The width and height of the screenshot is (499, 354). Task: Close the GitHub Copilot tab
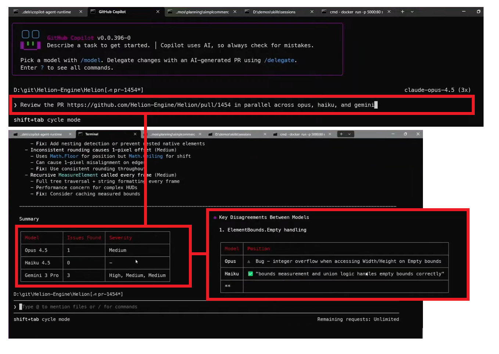(x=158, y=12)
